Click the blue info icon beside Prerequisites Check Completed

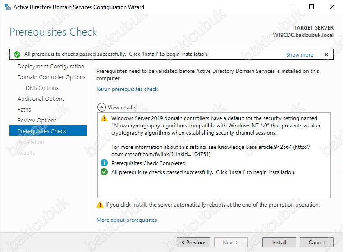click(104, 163)
